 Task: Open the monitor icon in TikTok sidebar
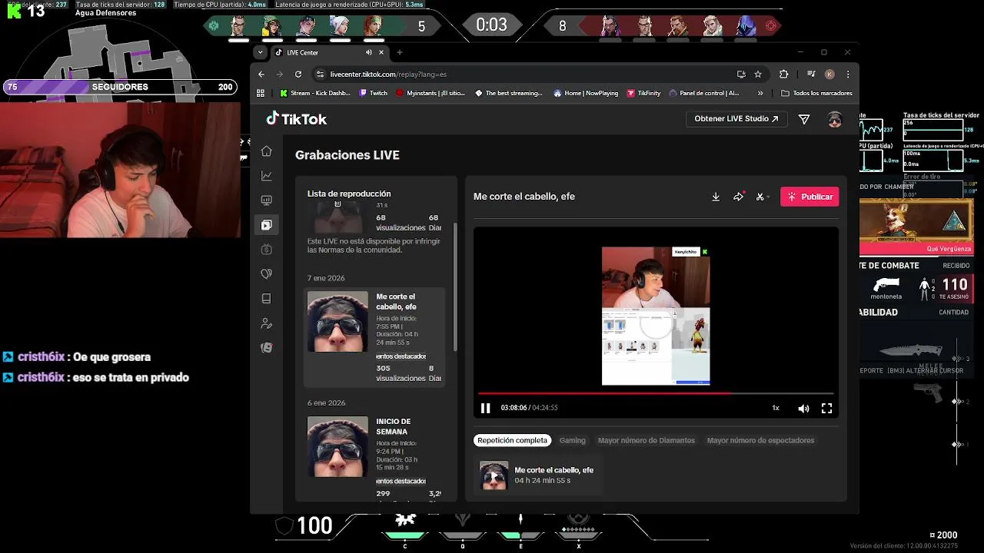click(x=266, y=200)
